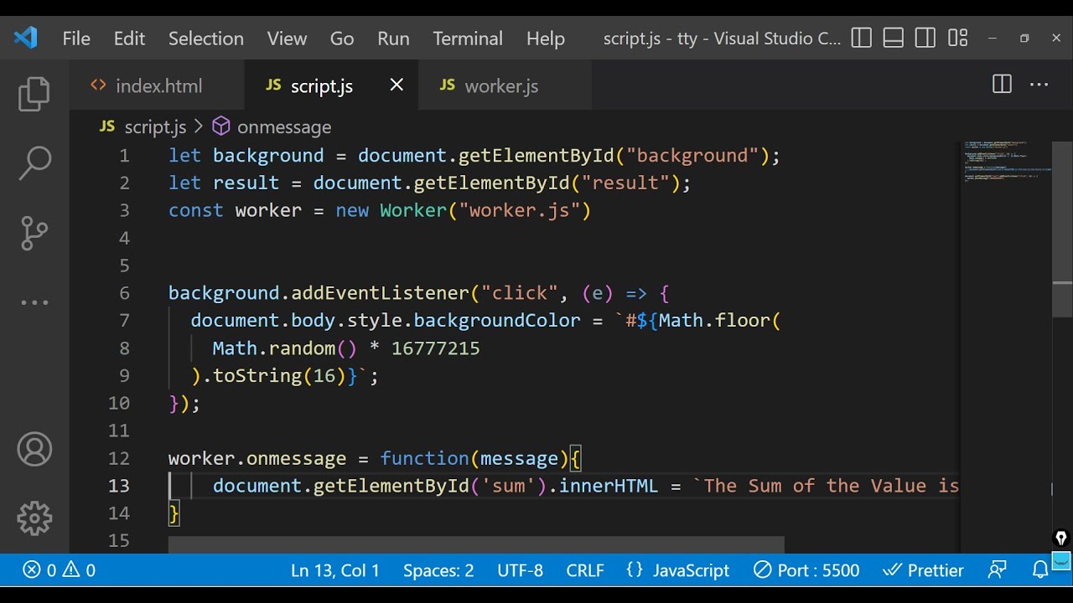This screenshot has width=1073, height=603.
Task: Open Source Control view
Action: tap(34, 234)
